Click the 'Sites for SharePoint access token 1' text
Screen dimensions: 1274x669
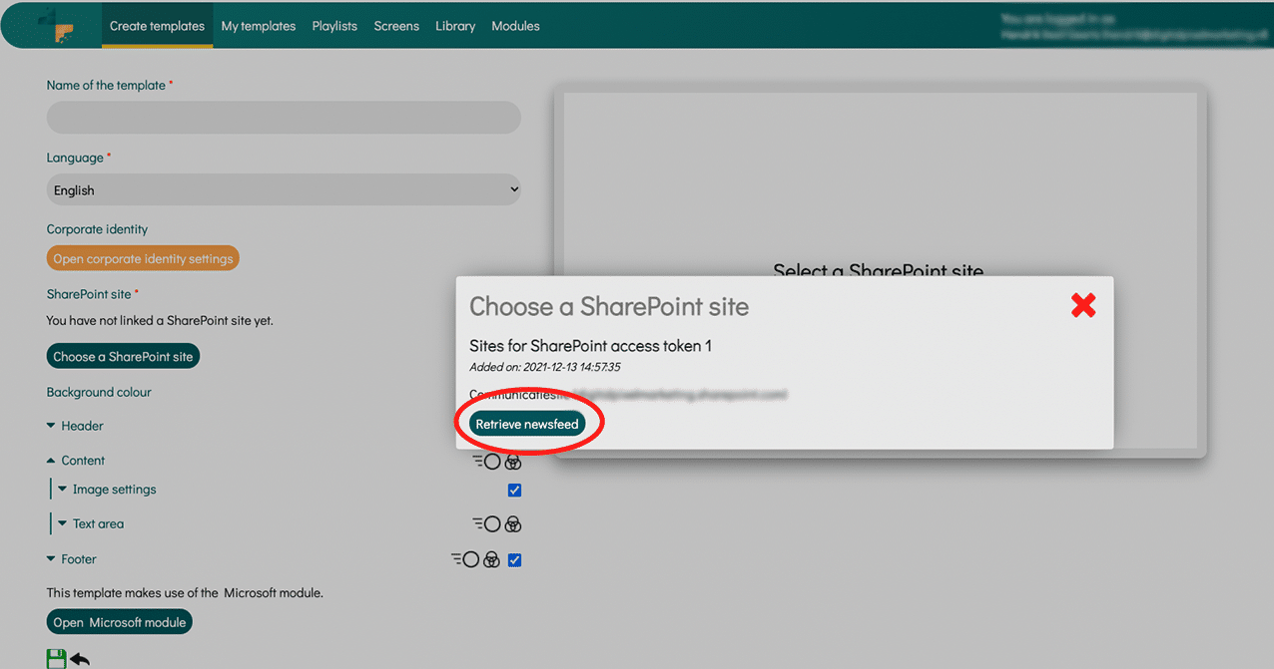[590, 346]
